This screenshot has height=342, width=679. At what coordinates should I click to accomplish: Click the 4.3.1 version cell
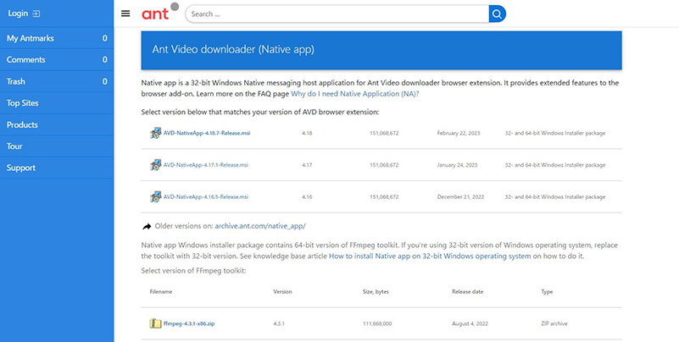coord(279,323)
